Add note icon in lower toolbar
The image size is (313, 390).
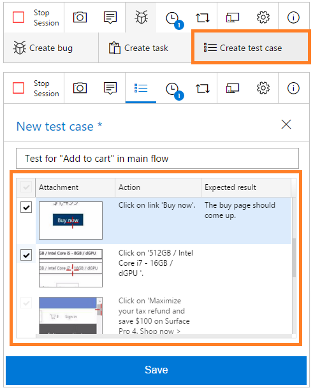pyautogui.click(x=110, y=88)
